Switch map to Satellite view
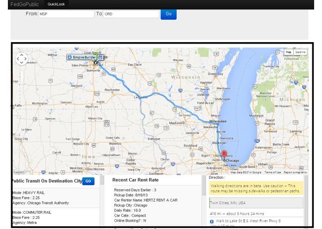322x229 pixels. pos(300,52)
